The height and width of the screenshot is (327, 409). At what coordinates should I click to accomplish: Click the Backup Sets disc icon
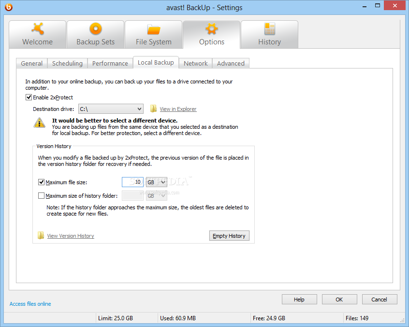coord(95,28)
